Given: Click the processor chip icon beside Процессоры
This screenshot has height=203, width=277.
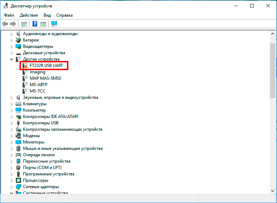Looking at the screenshot, I should point(18,180).
